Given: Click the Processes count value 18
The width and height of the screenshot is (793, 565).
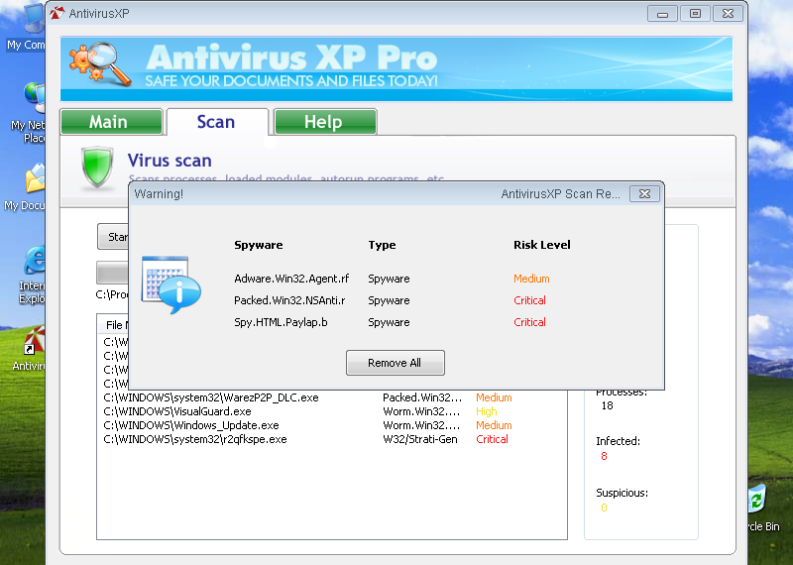Looking at the screenshot, I should click(607, 405).
